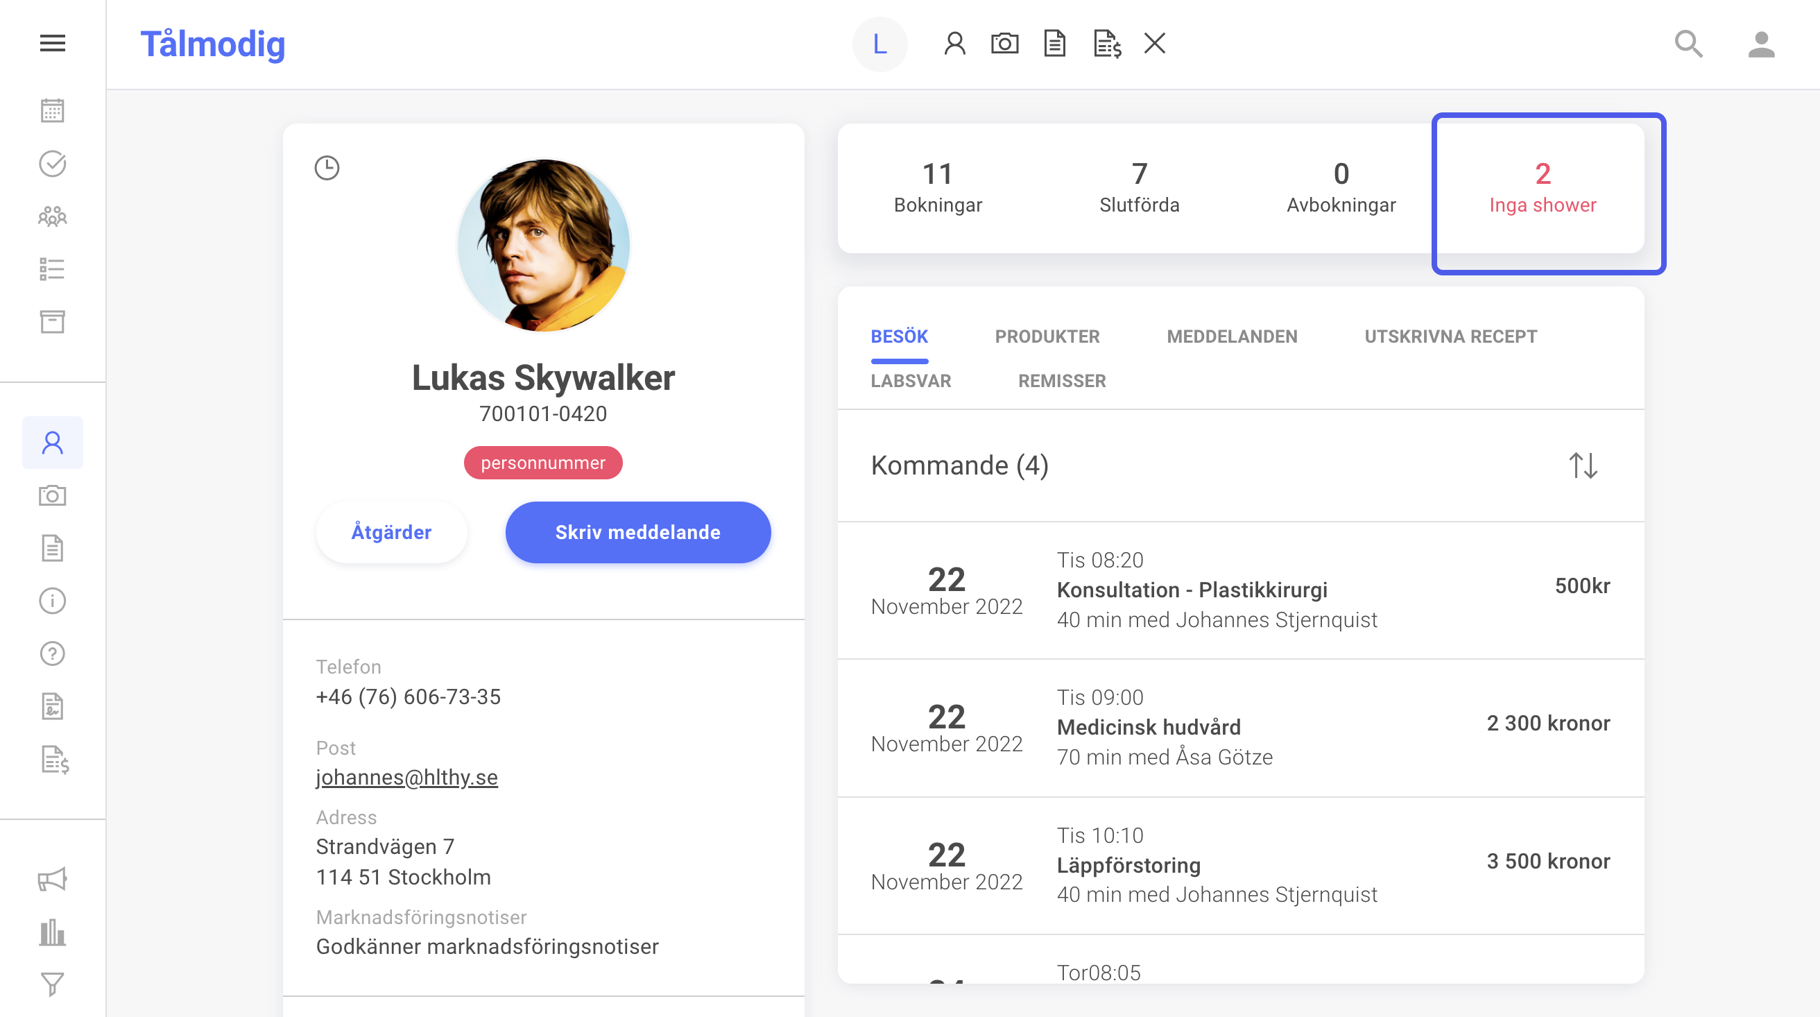This screenshot has width=1820, height=1017.
Task: Open the hamburger menu
Action: point(52,44)
